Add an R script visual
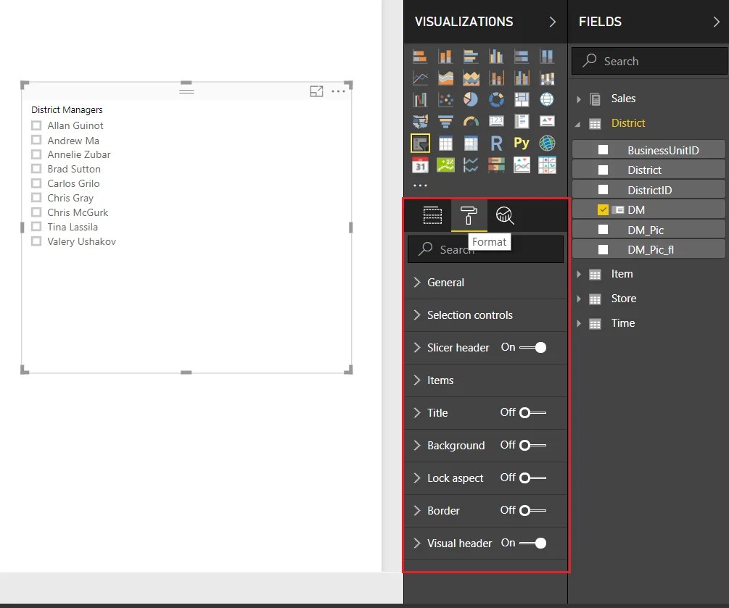The image size is (729, 608). click(x=496, y=143)
